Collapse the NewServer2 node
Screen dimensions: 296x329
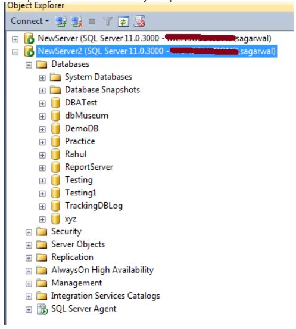15,52
